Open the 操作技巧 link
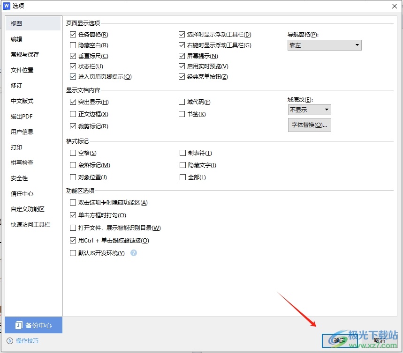Viewport: 403px width, 353px height. pos(27,341)
